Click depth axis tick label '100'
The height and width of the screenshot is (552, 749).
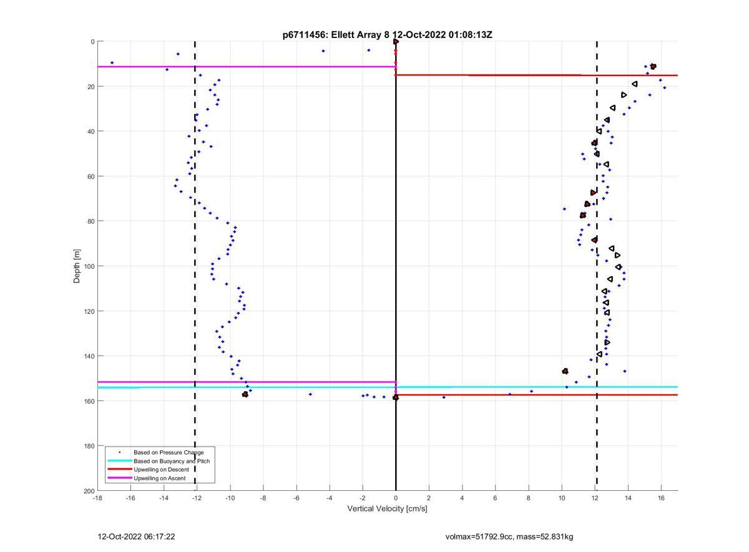point(89,266)
